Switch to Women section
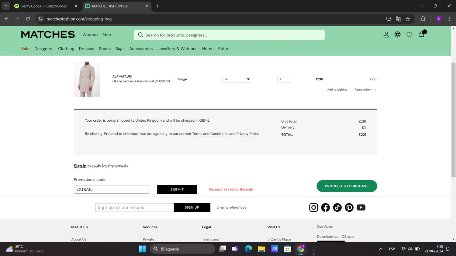This screenshot has width=456, height=256. 90,35
